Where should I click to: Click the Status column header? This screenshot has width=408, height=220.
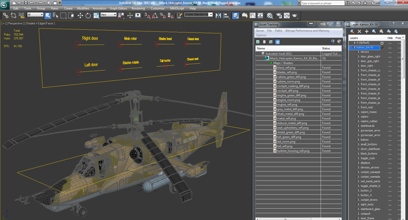click(331, 48)
